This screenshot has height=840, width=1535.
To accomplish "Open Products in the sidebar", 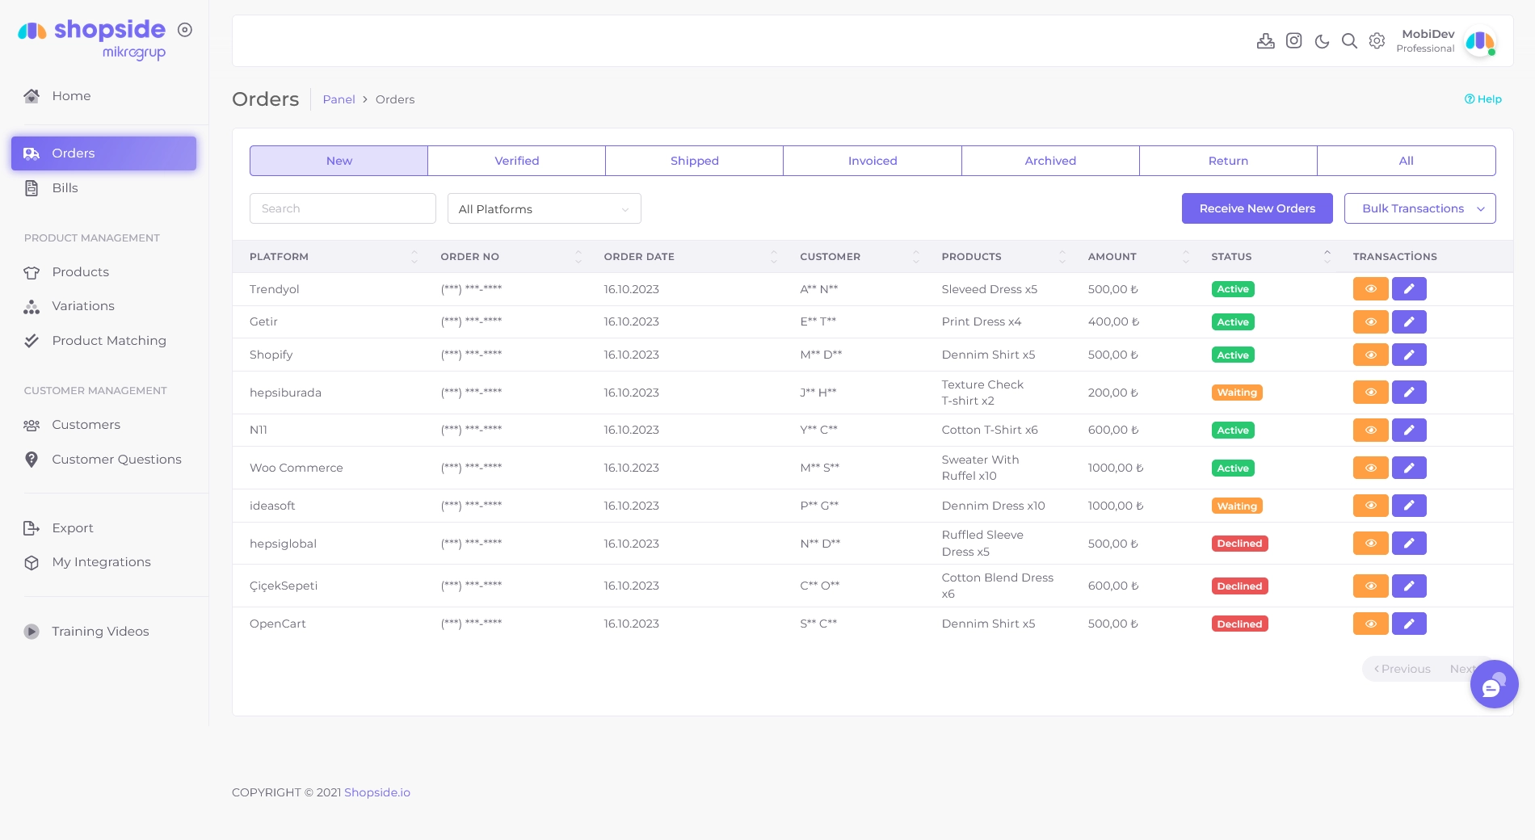I will click(103, 272).
